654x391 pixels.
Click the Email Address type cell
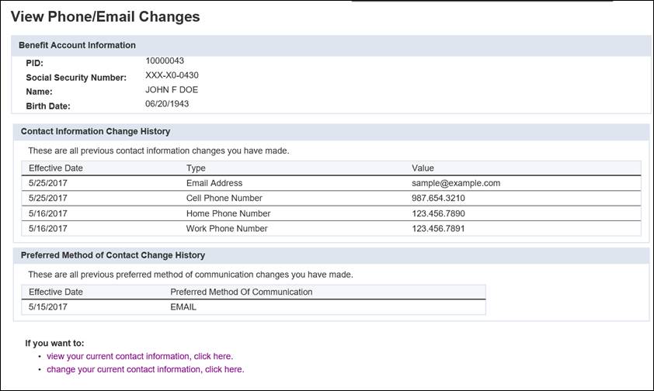214,183
